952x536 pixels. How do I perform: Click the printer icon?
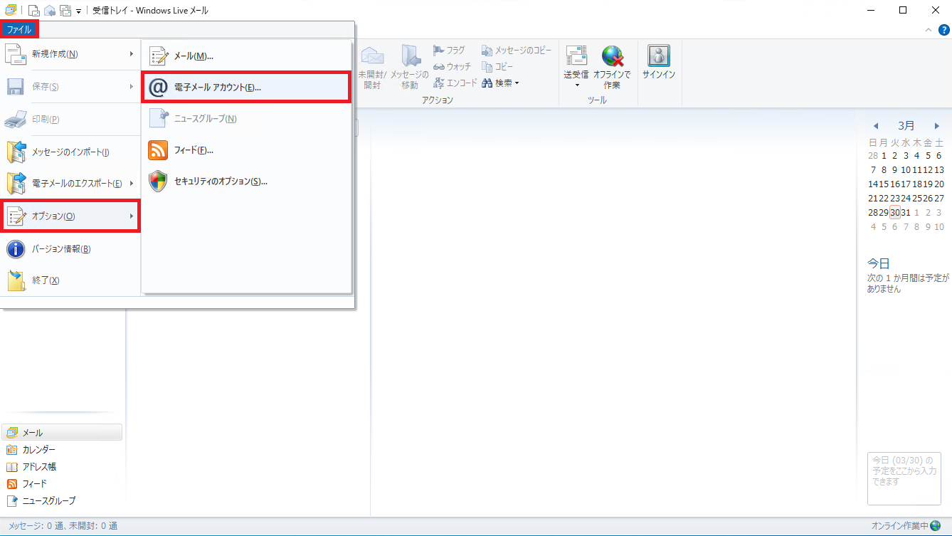pyautogui.click(x=16, y=119)
